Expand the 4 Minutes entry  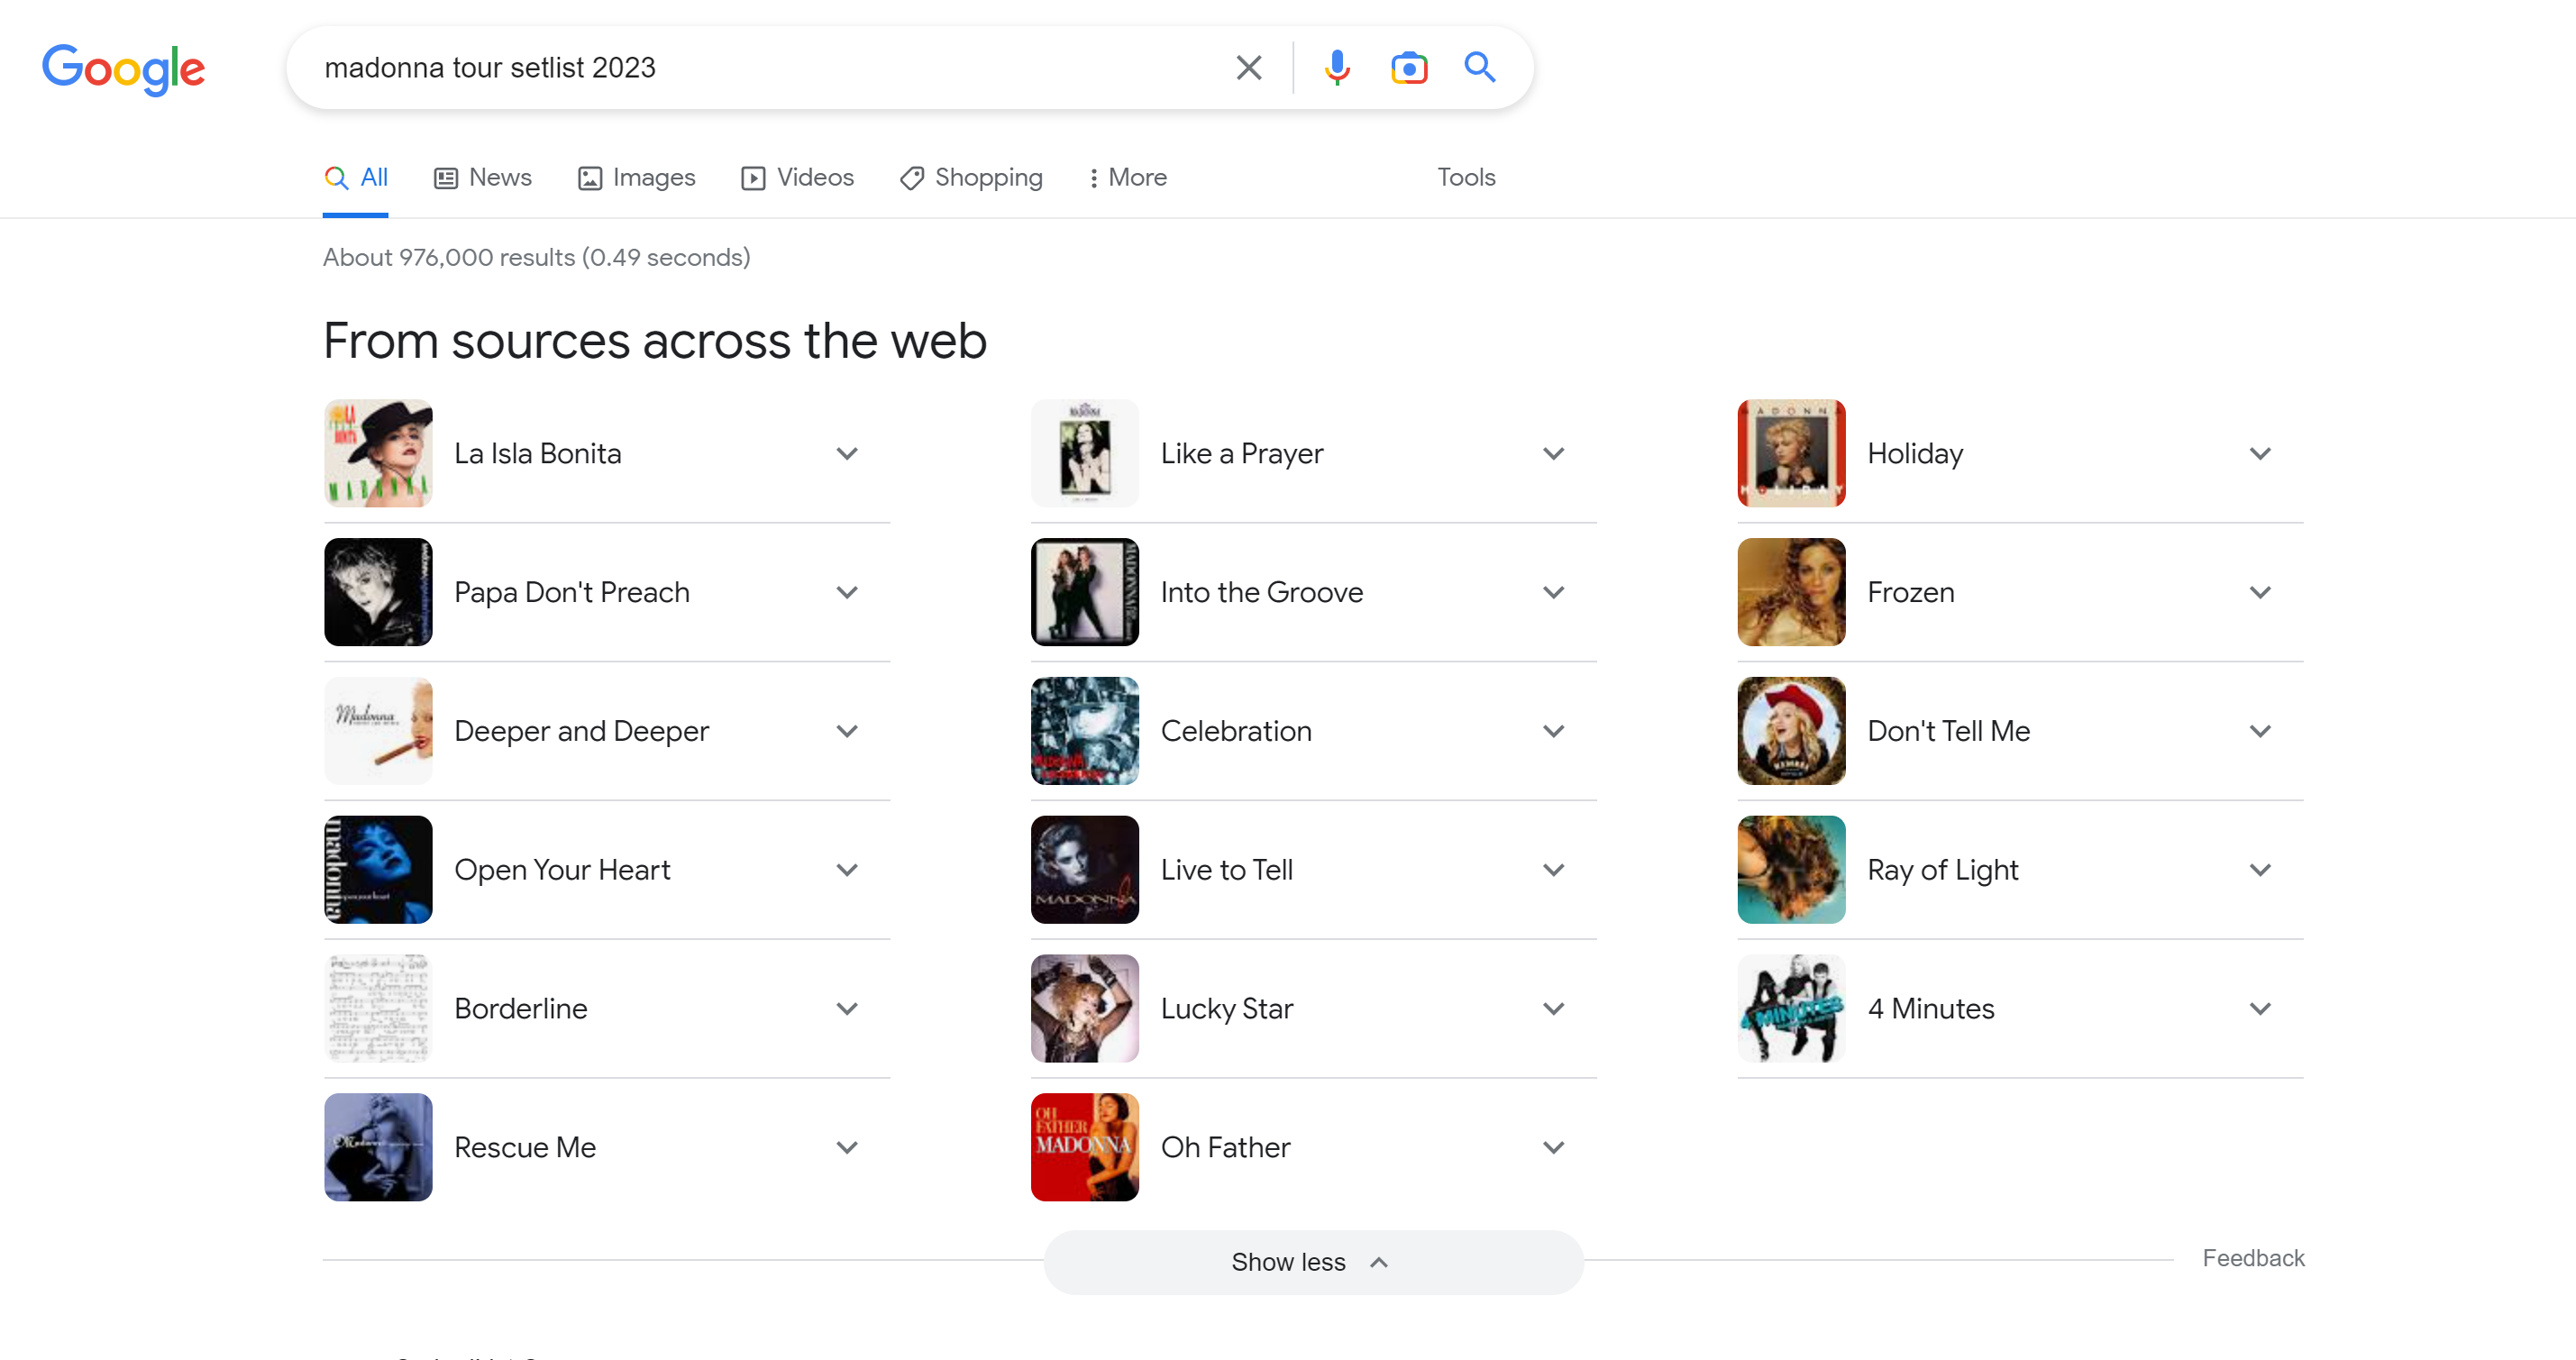[x=2261, y=1010]
